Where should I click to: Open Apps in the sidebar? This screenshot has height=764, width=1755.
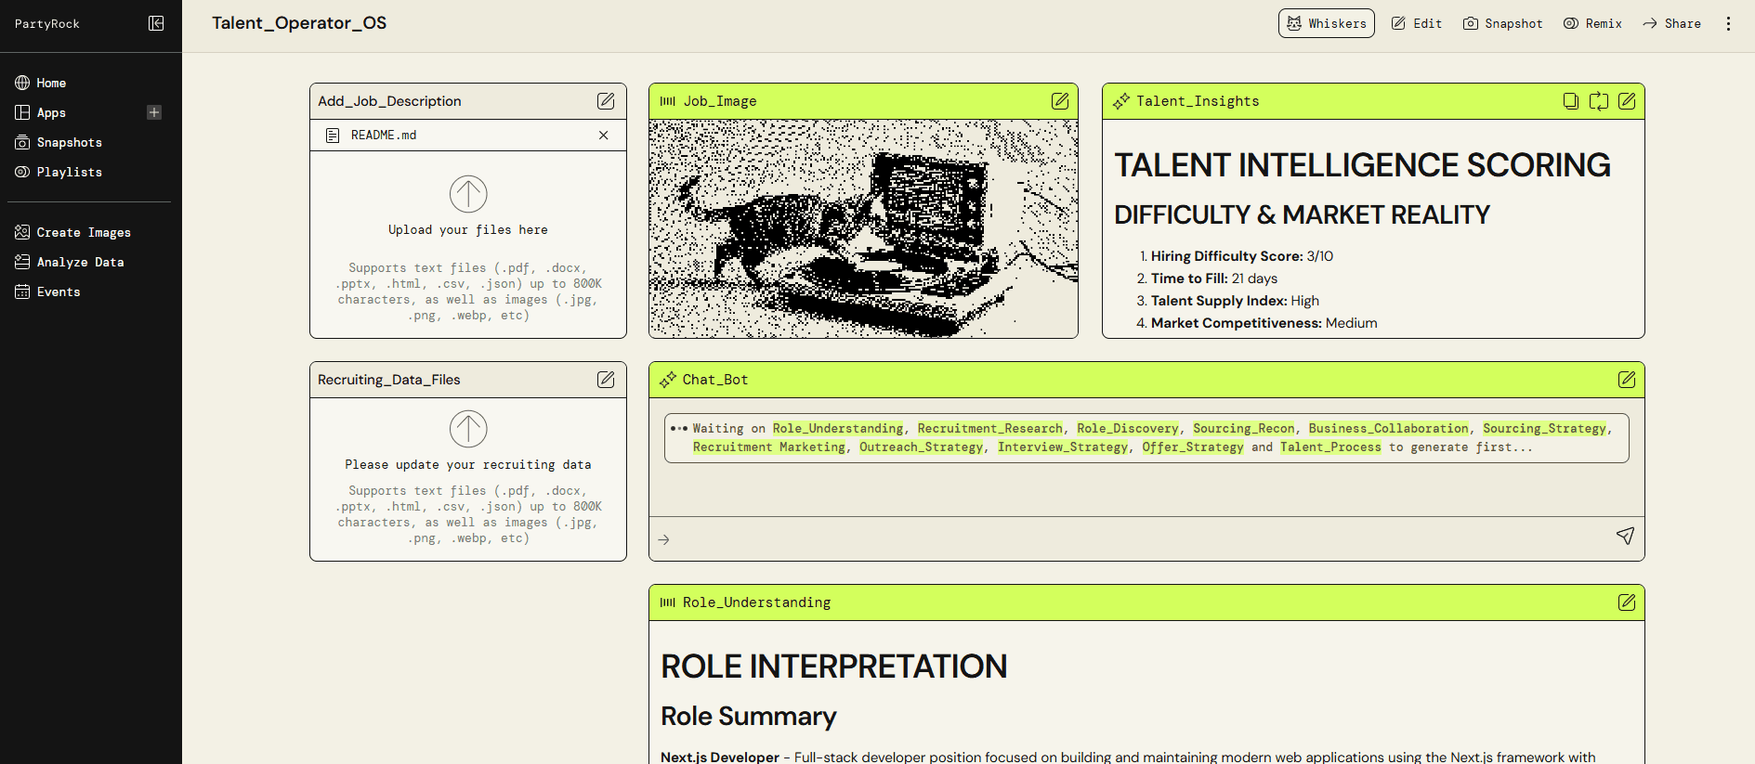pyautogui.click(x=41, y=112)
